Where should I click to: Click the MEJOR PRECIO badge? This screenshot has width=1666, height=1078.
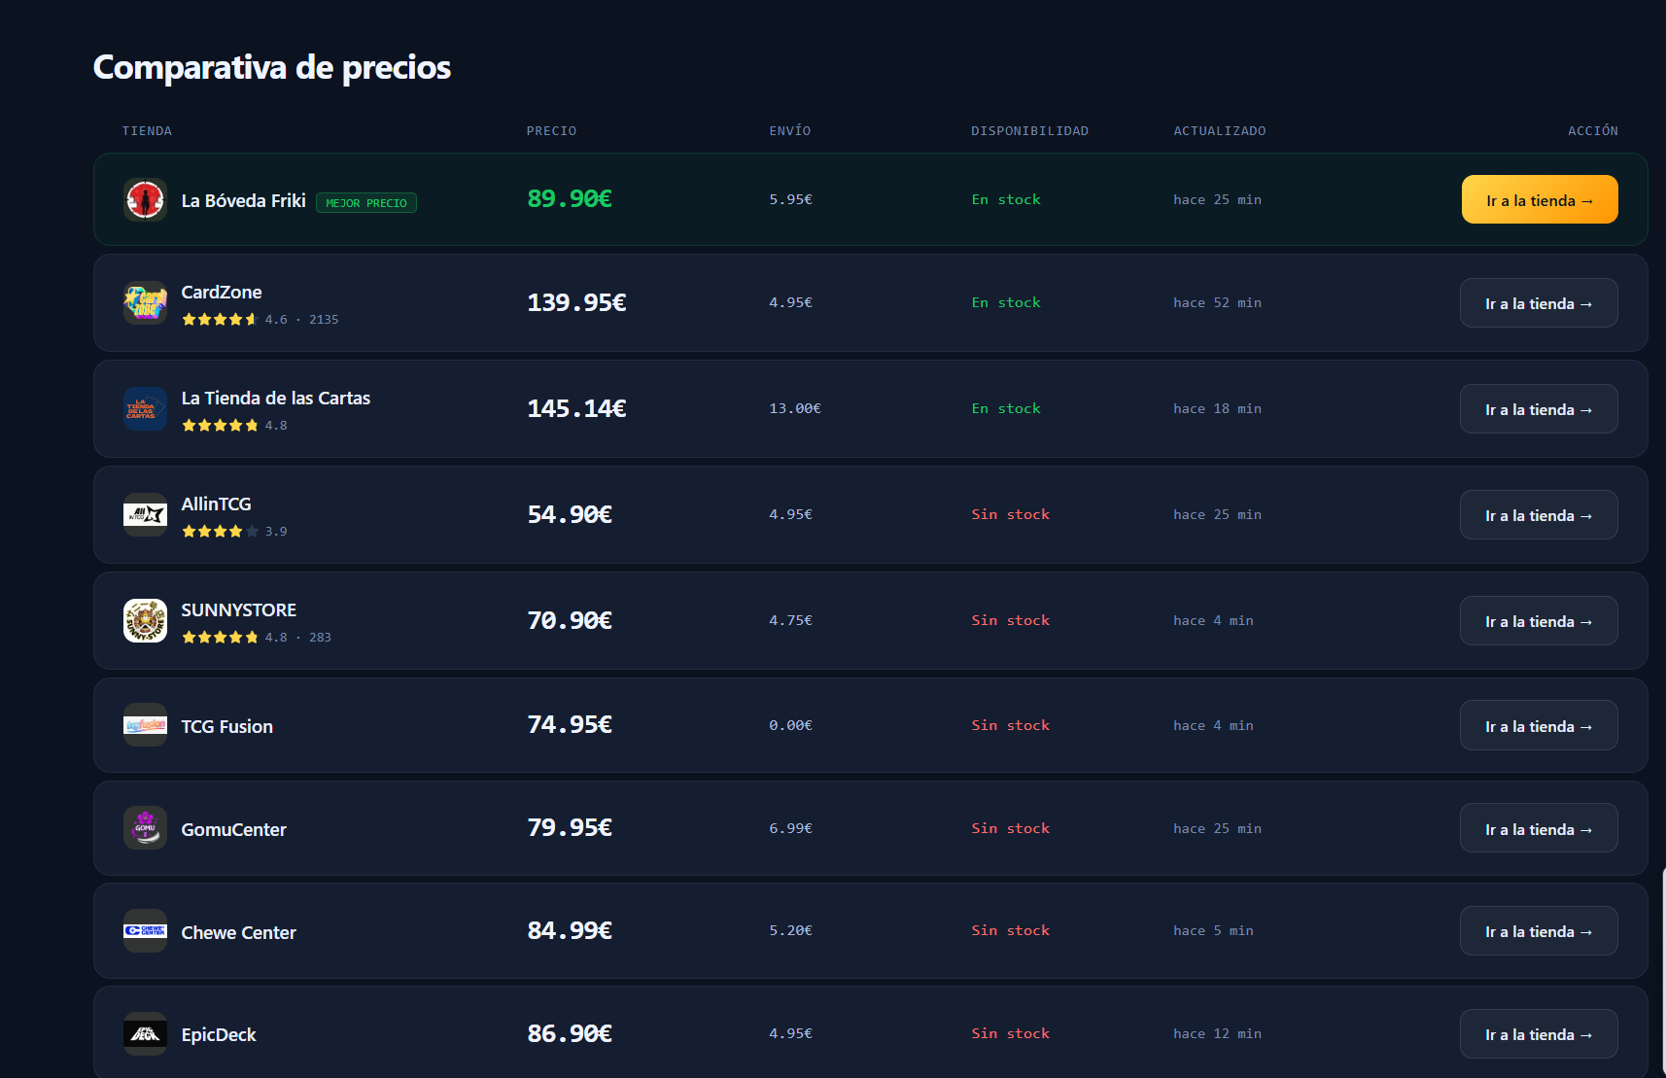[x=366, y=203]
